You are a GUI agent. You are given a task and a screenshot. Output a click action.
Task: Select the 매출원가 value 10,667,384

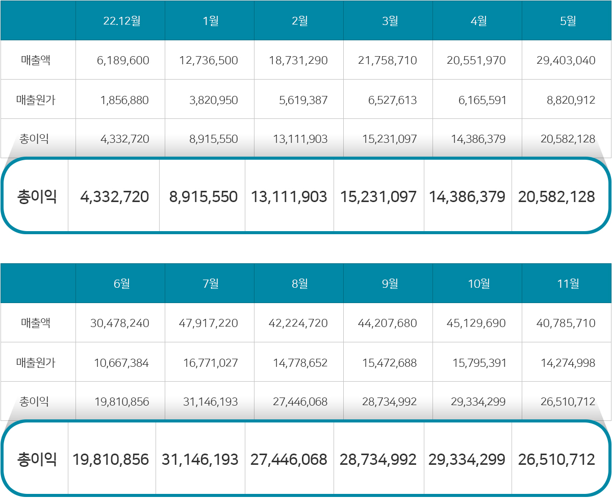tap(121, 363)
